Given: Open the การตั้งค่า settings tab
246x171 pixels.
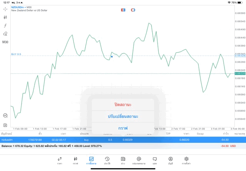Looking at the screenshot, I should click(186, 160).
